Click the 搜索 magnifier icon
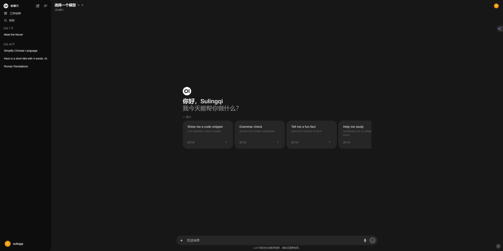This screenshot has width=503, height=251. [x=6, y=20]
